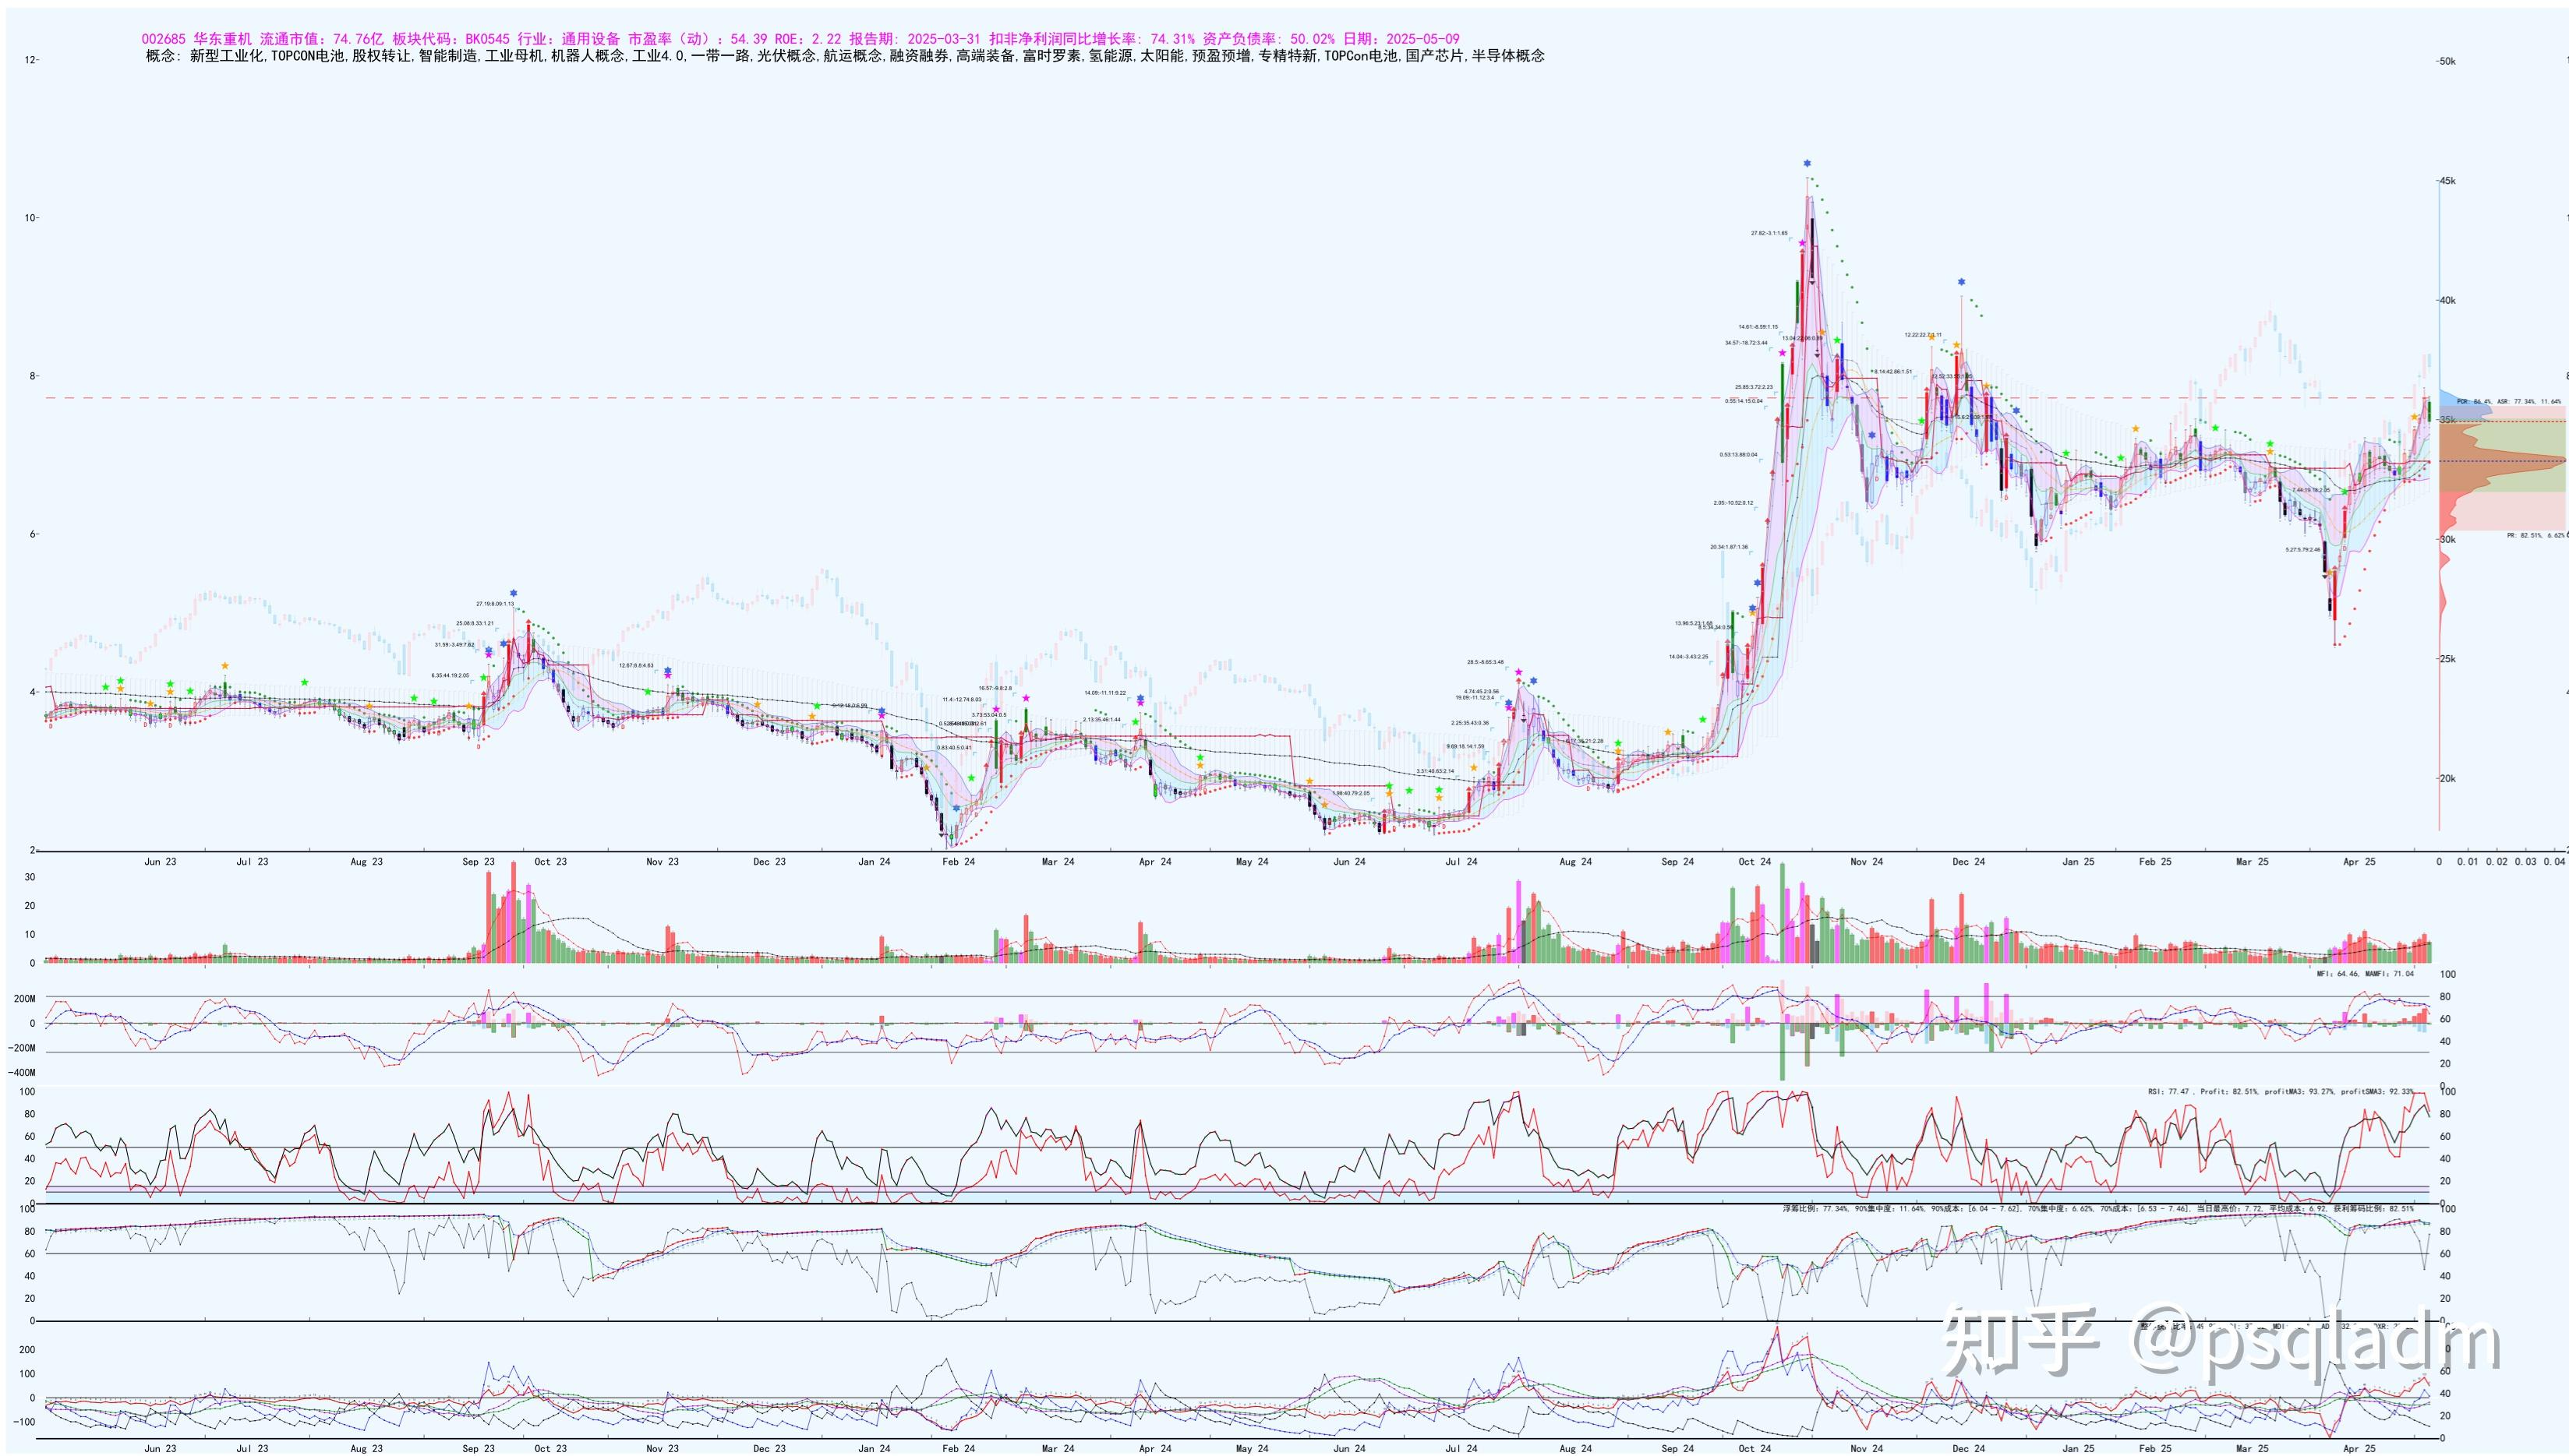Viewport: 2569px width, 1456px height.
Task: Click the 浮筹比例 chip statistics text
Action: (x=1807, y=1209)
